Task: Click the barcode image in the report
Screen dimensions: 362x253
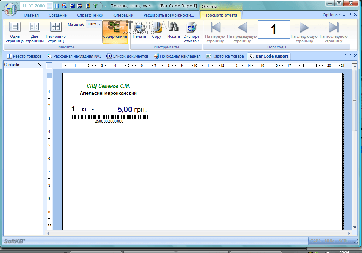Action: point(109,117)
